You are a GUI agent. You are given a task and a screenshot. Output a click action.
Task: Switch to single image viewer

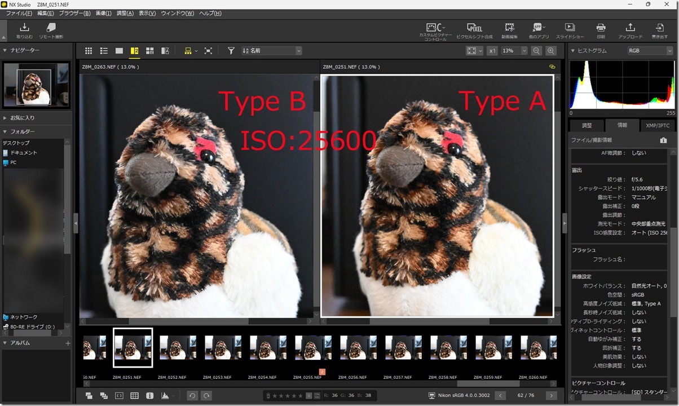119,51
